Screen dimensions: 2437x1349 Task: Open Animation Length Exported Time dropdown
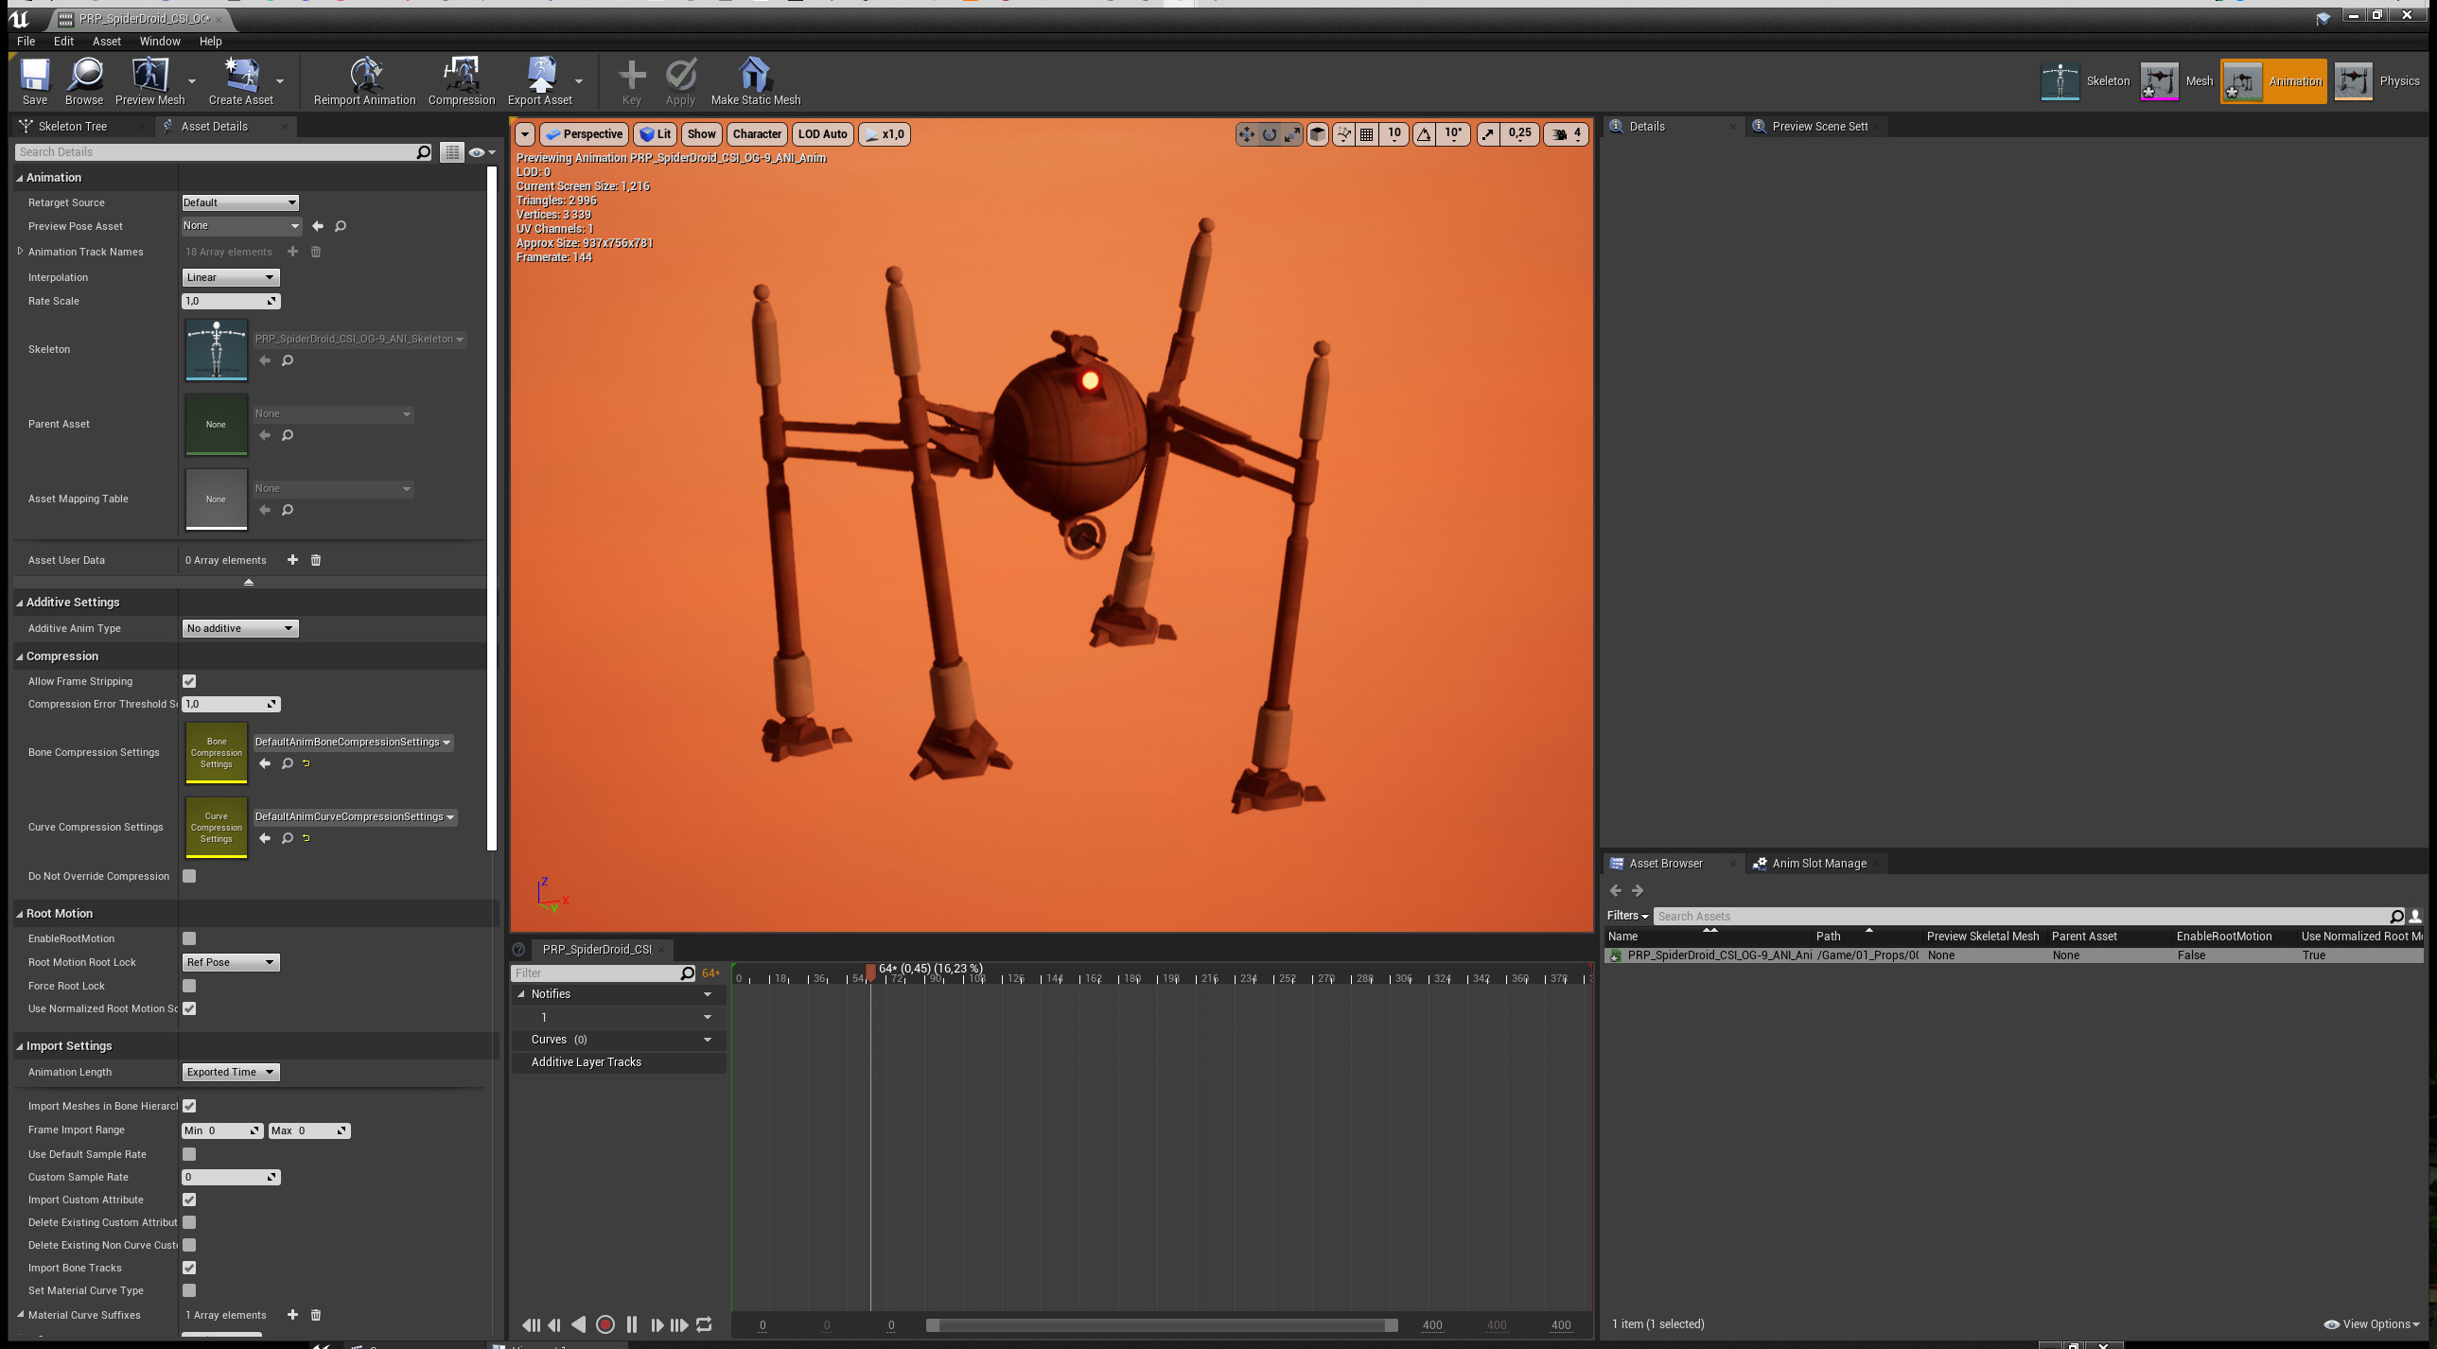coord(231,1072)
